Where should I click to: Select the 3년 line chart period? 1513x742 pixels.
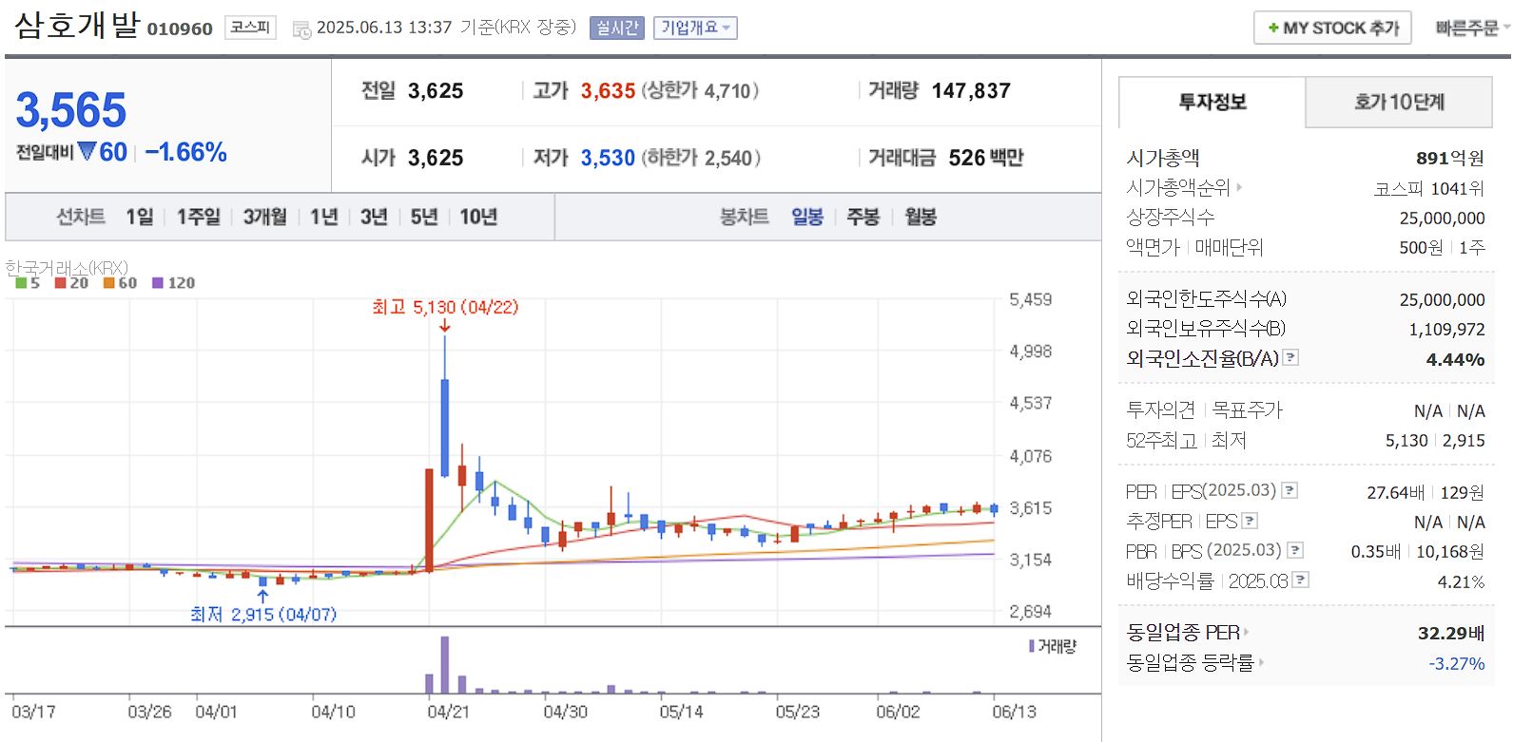(x=374, y=217)
